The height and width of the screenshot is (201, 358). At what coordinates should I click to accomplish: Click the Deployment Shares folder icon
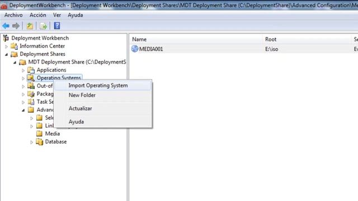click(x=14, y=54)
